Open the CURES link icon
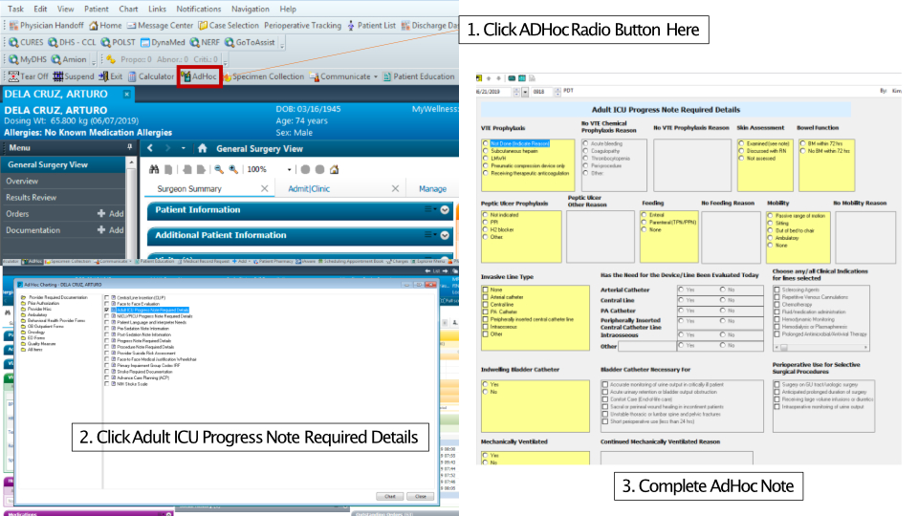Image resolution: width=918 pixels, height=516 pixels. 26,42
